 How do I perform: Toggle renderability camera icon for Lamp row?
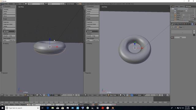[x=193, y=17]
